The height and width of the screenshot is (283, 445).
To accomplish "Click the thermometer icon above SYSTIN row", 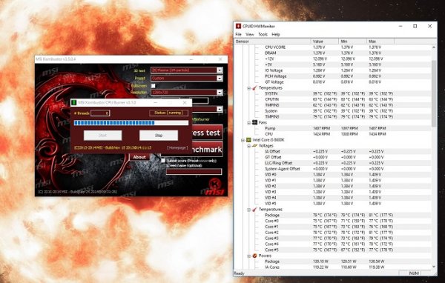I will click(x=254, y=88).
